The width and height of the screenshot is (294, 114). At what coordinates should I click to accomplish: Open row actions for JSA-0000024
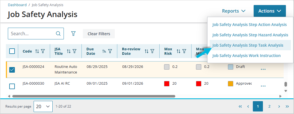263,69
